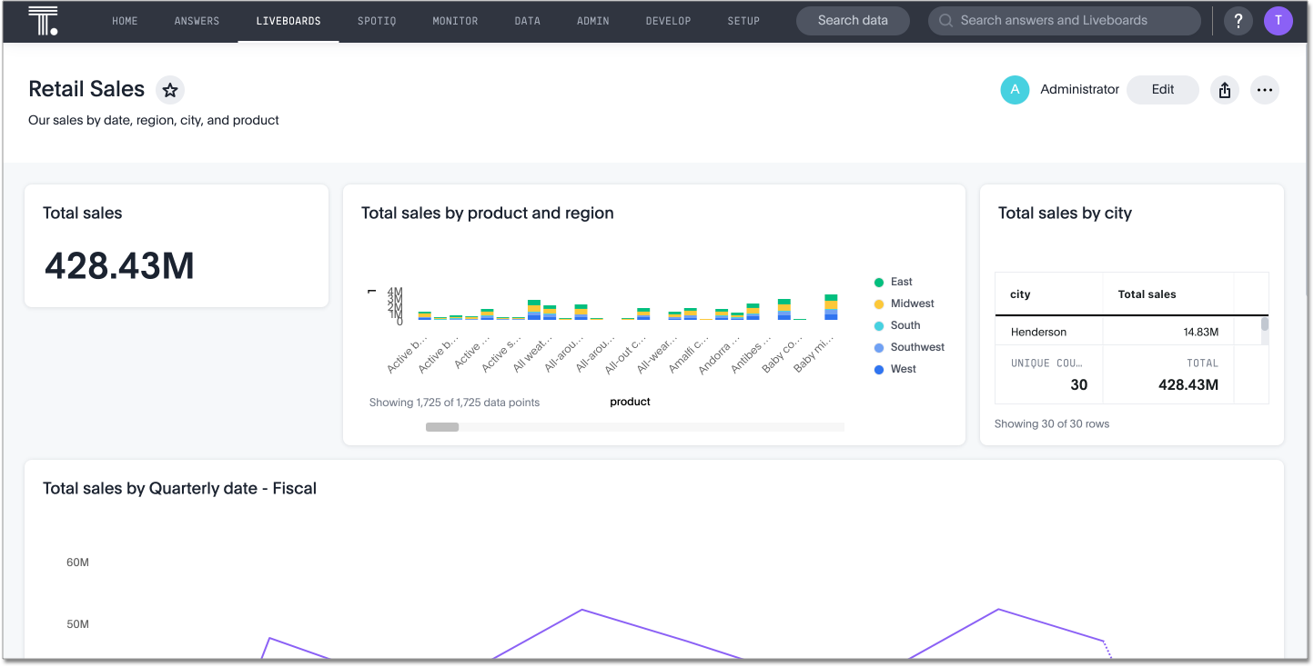Favorite the Retail Sales liveboard via star icon
Image resolution: width=1314 pixels, height=667 pixels.
(x=170, y=89)
